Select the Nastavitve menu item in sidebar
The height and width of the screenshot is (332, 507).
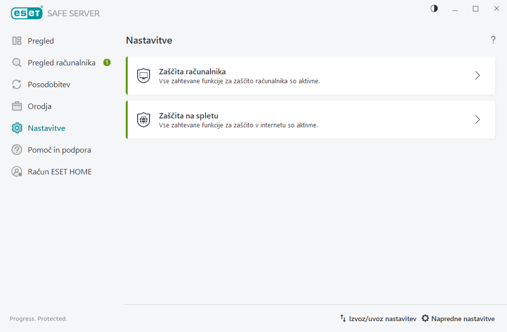point(47,128)
